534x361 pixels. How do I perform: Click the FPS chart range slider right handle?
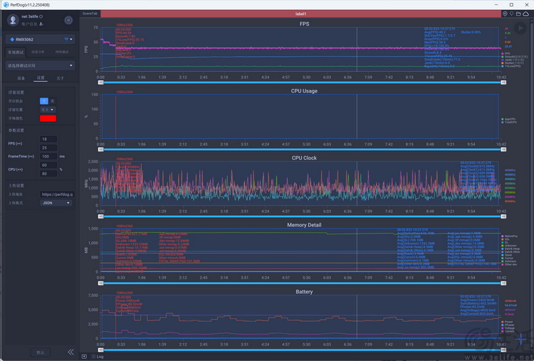point(503,83)
